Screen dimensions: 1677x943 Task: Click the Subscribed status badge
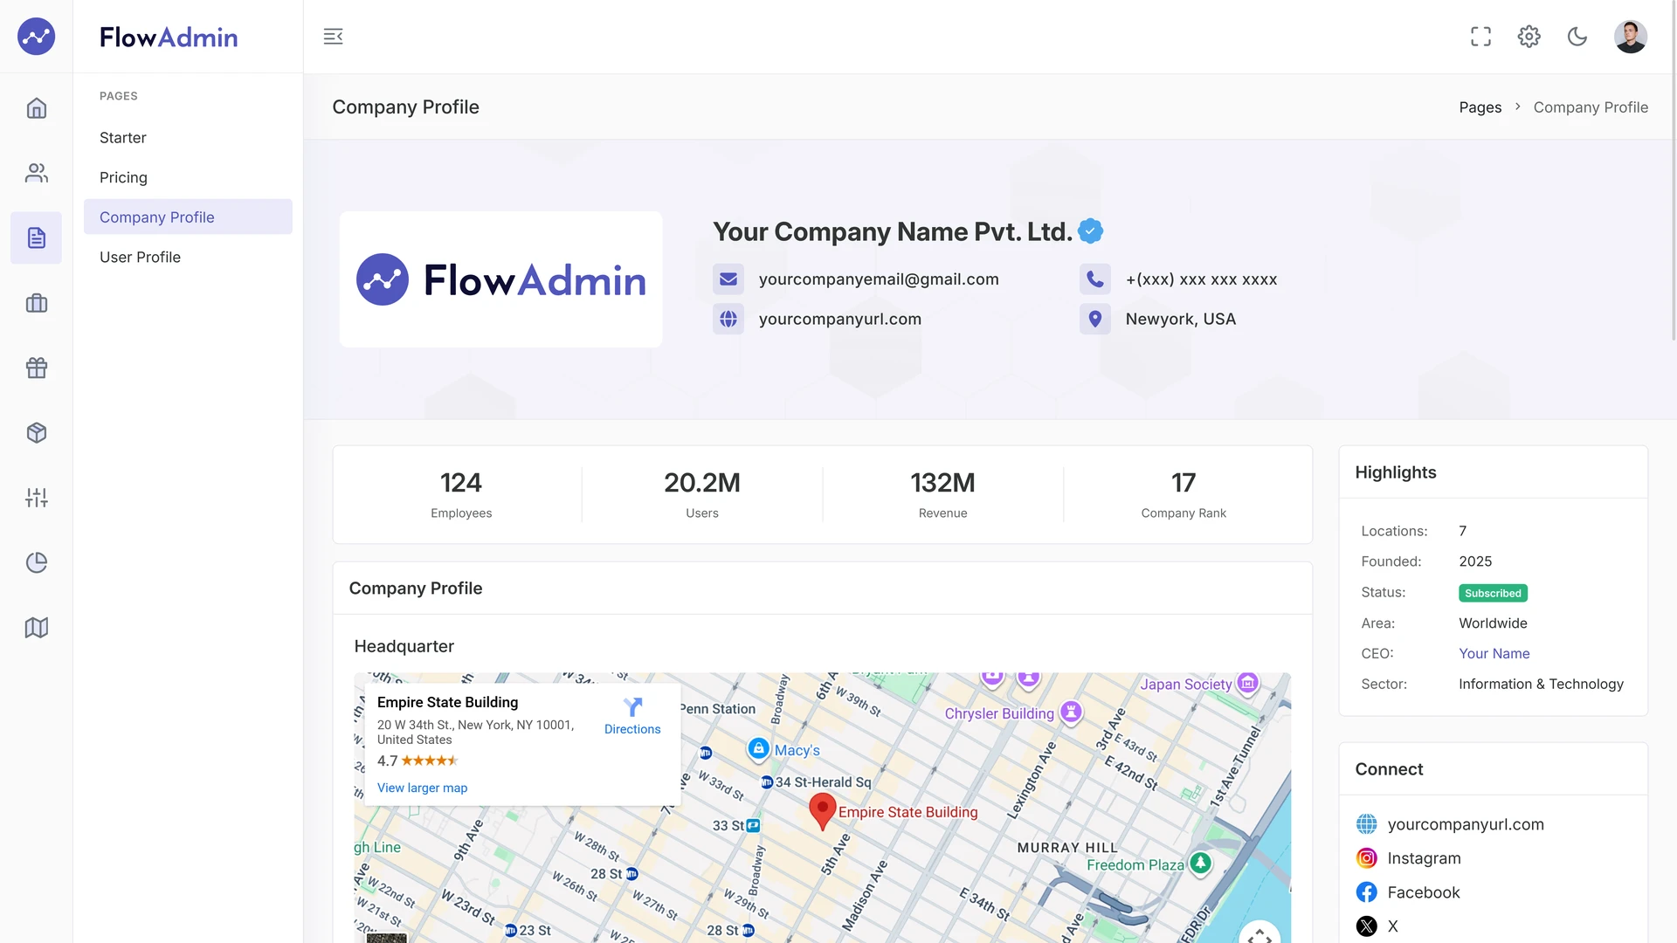click(1493, 593)
